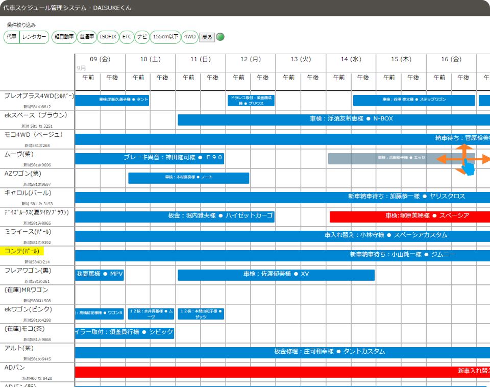Open the 高橋結花様 ワゴンR booking

click(x=100, y=313)
